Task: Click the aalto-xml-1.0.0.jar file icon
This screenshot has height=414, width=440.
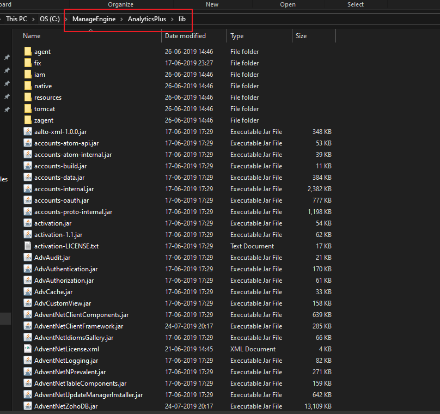Action: (28, 132)
